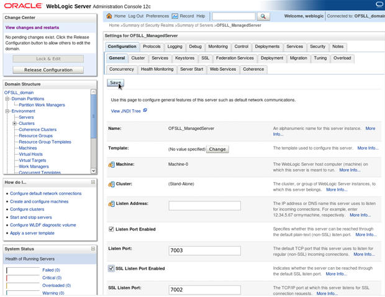Image resolution: width=385 pixels, height=297 pixels.
Task: Open the Debug tab
Action: click(195, 47)
